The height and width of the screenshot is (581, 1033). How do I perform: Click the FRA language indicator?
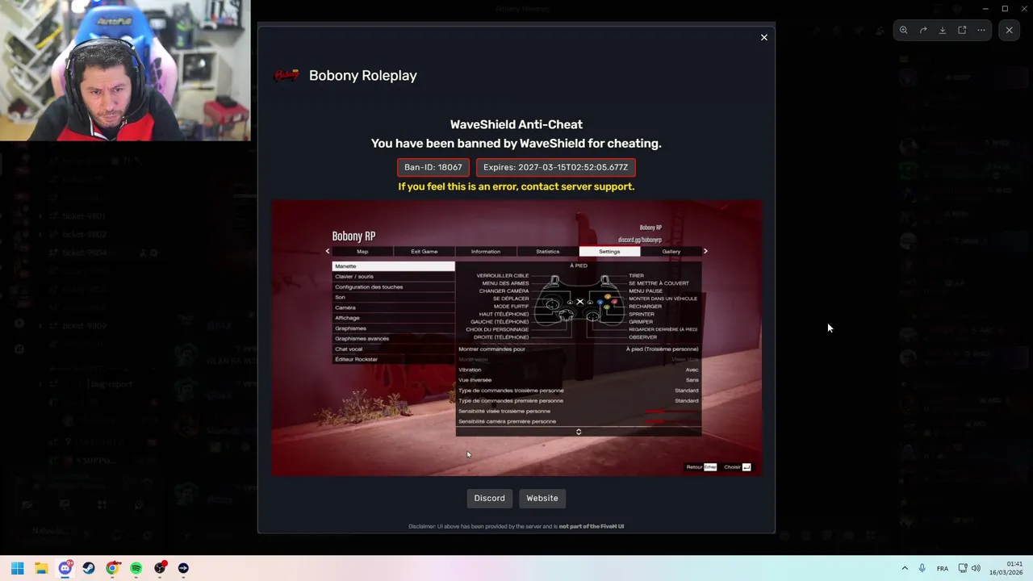[943, 569]
